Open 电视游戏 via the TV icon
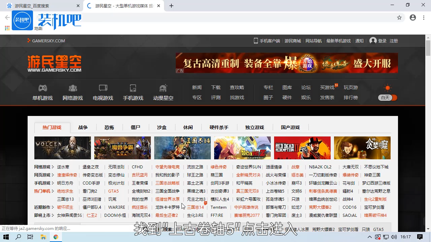Image resolution: width=431 pixels, height=242 pixels. click(103, 88)
